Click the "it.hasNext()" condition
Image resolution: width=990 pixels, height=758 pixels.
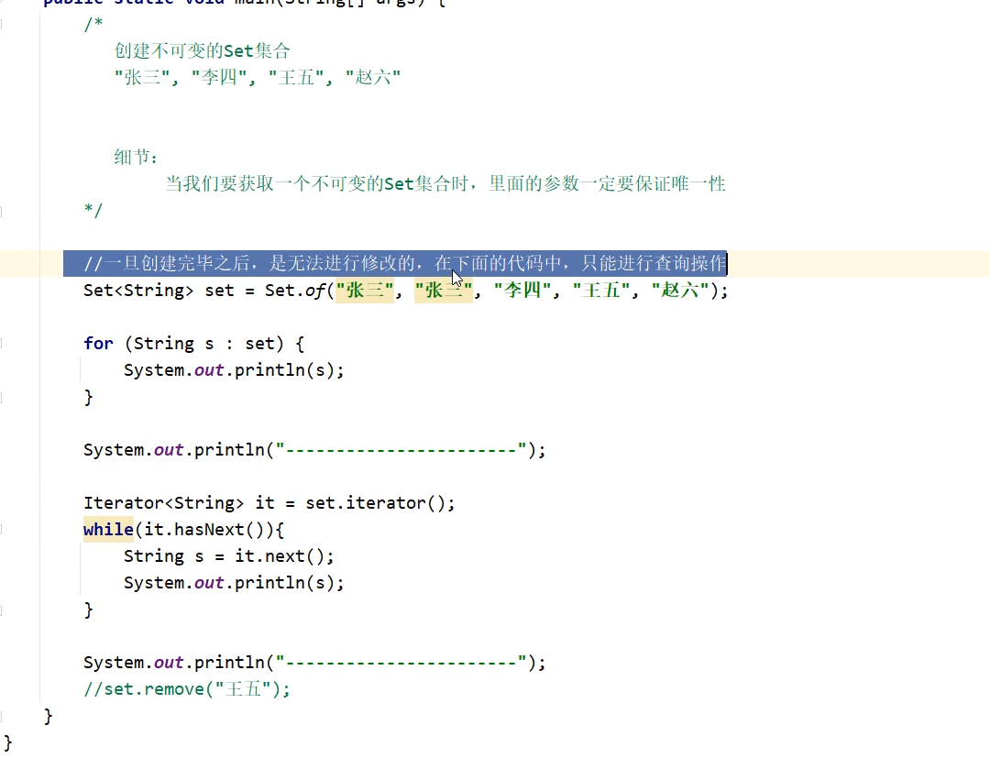[203, 530]
